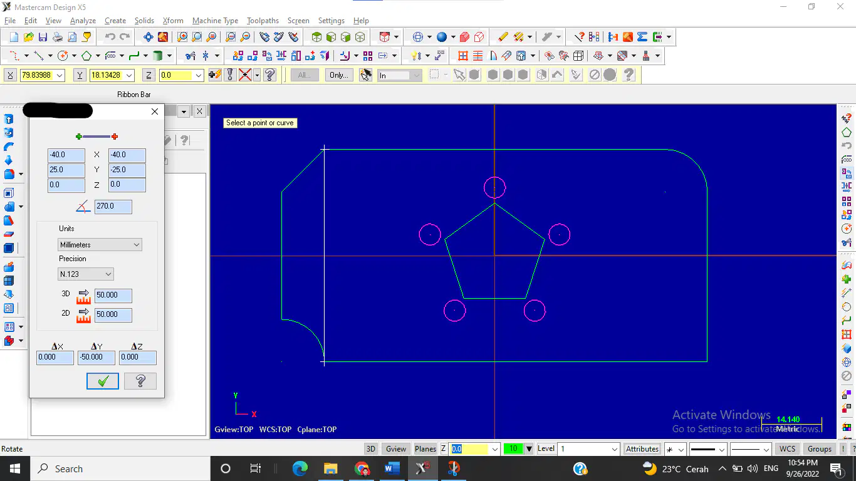Screen dimensions: 856x481
Task: Click the blue shaded sphere icon
Action: click(442, 37)
